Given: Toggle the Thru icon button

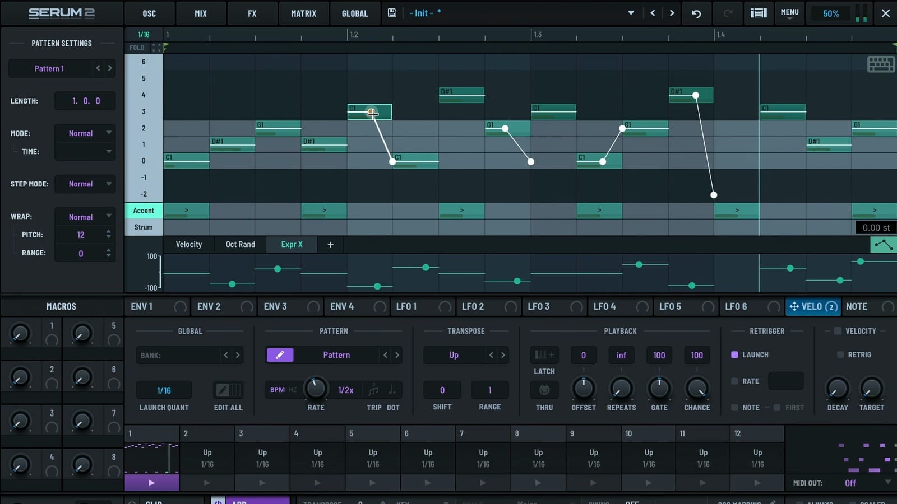Looking at the screenshot, I should click(x=544, y=390).
